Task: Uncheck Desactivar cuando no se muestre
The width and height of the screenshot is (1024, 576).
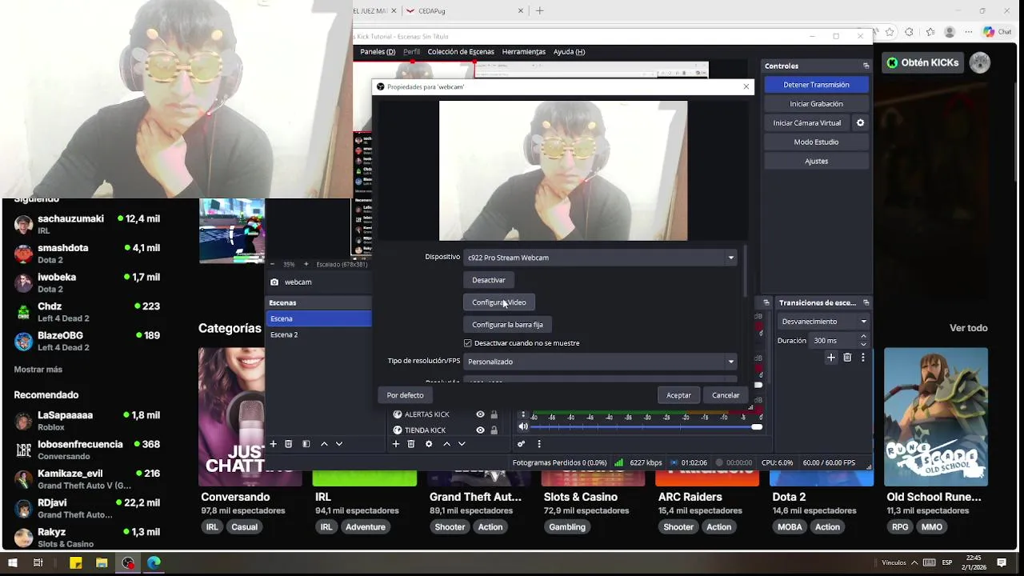Action: pos(468,343)
